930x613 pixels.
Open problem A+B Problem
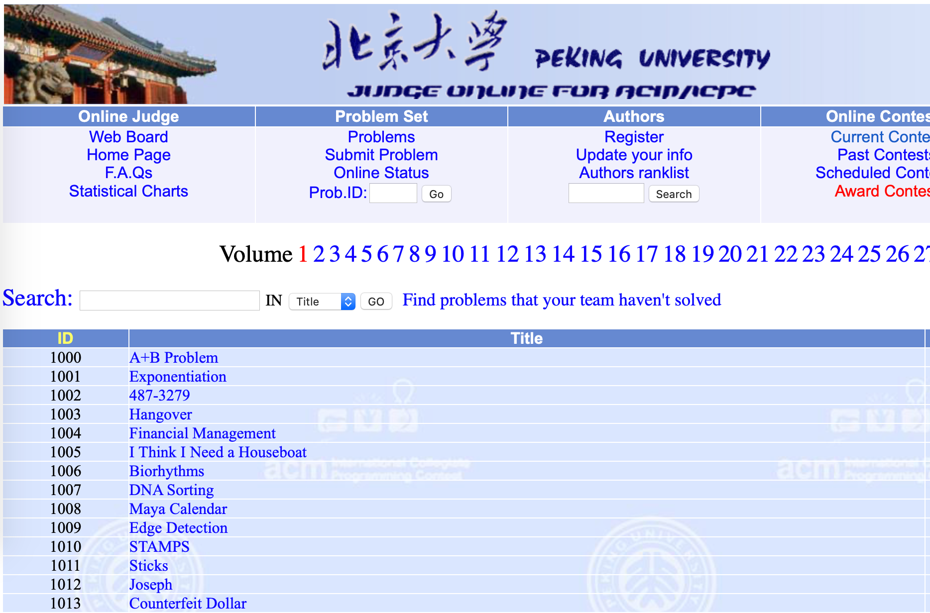(174, 358)
